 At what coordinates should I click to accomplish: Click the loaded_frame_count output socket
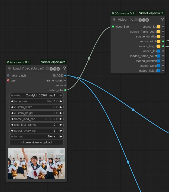click(x=163, y=56)
